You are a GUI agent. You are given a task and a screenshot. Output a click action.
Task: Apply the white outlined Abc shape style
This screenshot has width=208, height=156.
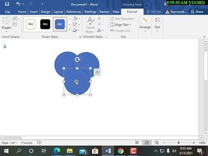[31, 24]
